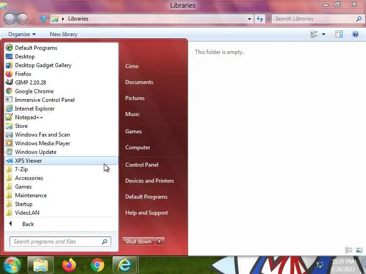Screen dimensions: 366x274
Task: Open File Explorer from the taskbar
Action: pos(41,265)
